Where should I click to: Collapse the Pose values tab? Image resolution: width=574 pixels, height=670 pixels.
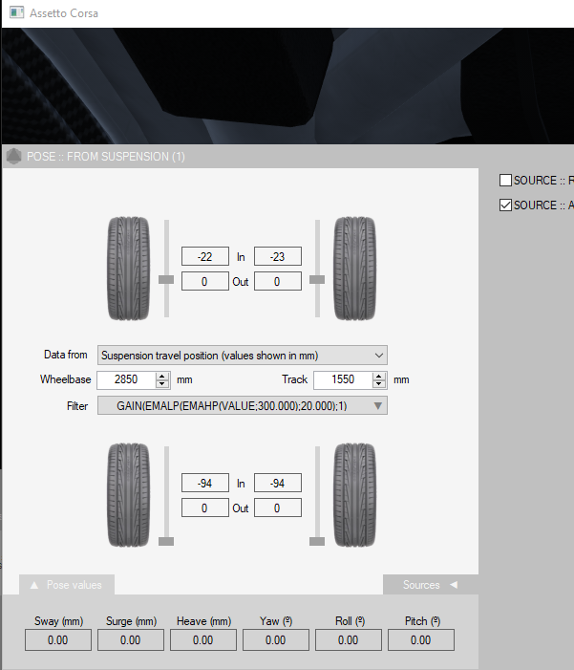point(67,585)
